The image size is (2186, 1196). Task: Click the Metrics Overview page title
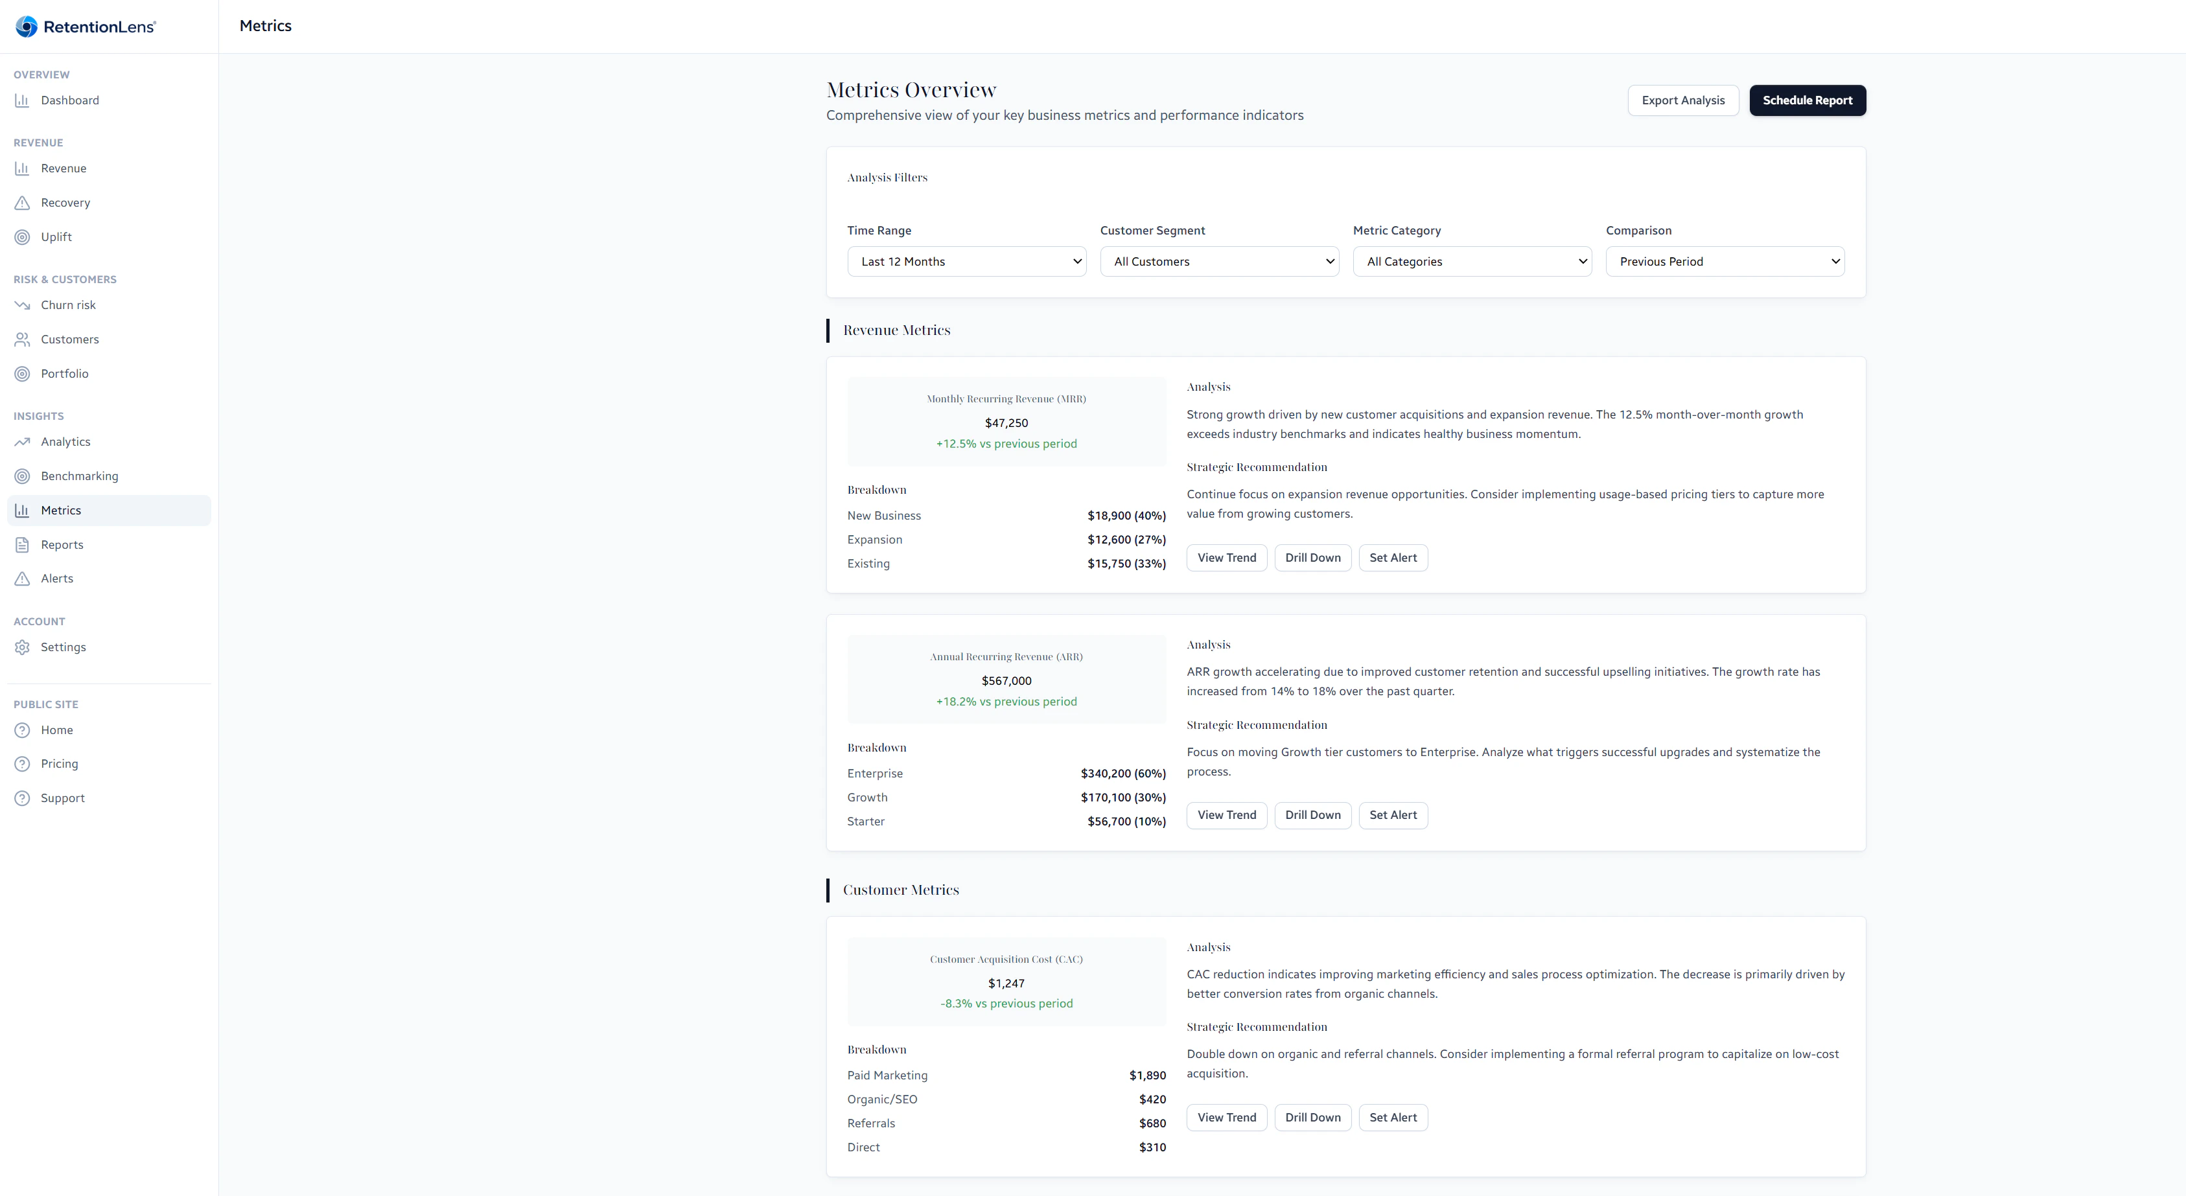(911, 90)
